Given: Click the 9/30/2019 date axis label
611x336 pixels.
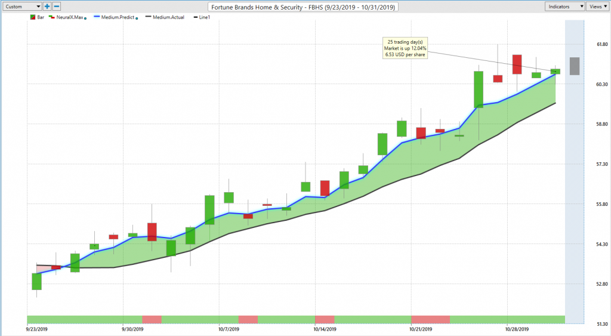Looking at the screenshot, I should click(132, 329).
